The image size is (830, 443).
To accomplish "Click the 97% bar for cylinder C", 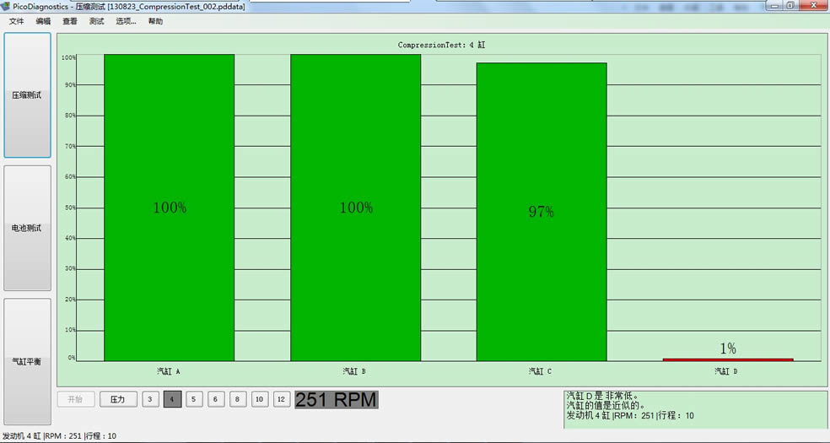I will [x=541, y=211].
